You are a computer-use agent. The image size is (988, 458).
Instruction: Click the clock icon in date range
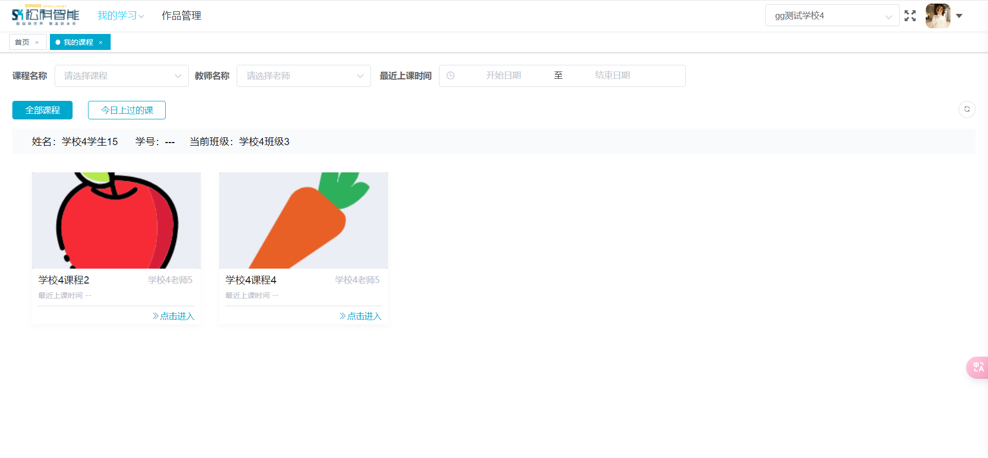click(451, 76)
